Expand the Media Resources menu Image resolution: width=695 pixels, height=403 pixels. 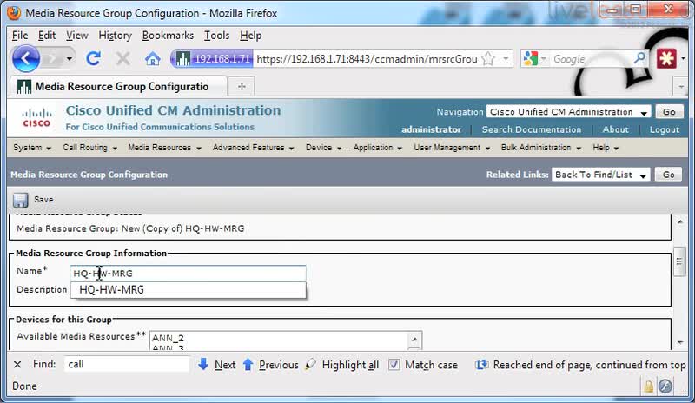point(164,148)
